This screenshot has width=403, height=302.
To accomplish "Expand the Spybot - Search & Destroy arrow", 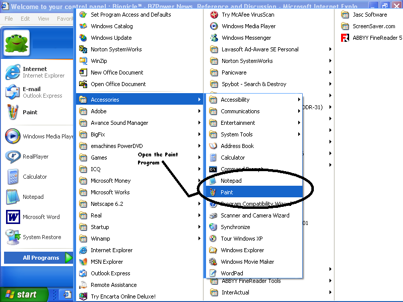I will click(330, 84).
